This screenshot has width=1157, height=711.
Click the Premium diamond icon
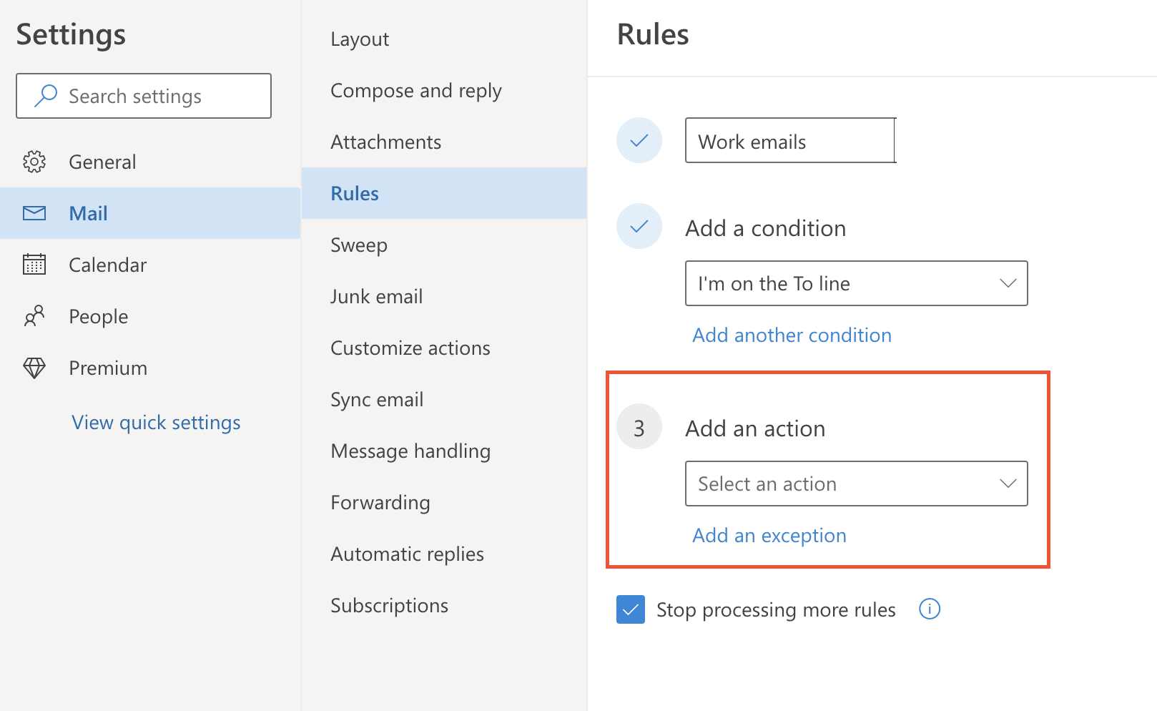point(34,368)
